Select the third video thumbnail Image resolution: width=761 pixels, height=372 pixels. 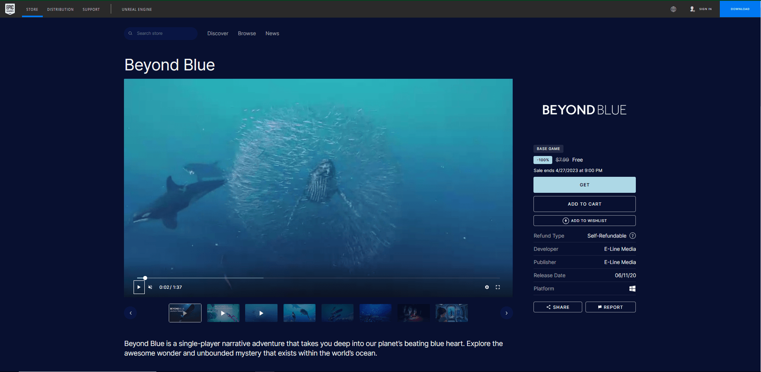point(261,313)
